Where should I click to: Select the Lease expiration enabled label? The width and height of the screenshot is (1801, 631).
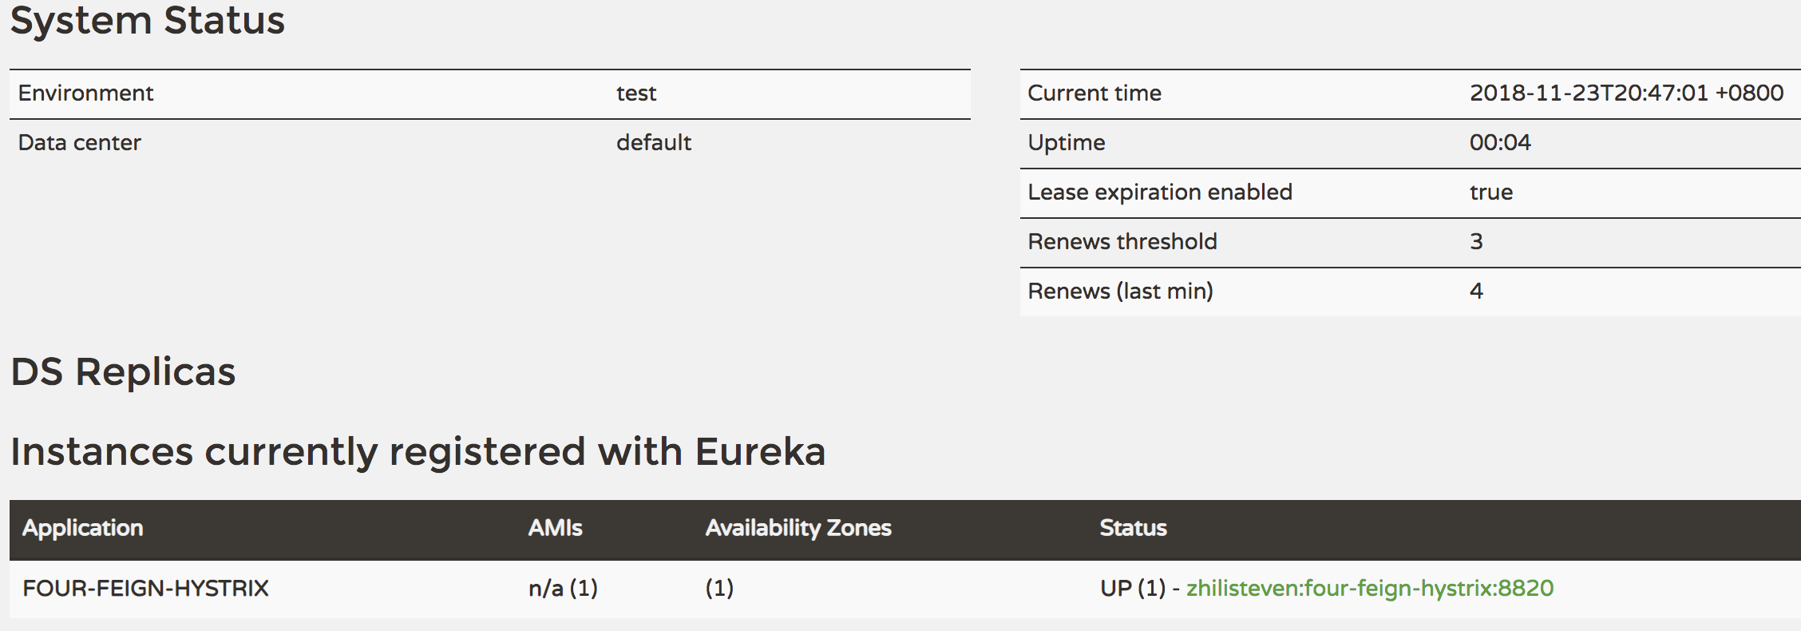pos(1159,192)
